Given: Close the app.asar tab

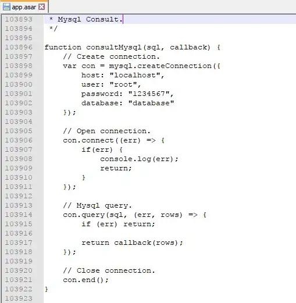Looking at the screenshot, I should pos(41,7).
